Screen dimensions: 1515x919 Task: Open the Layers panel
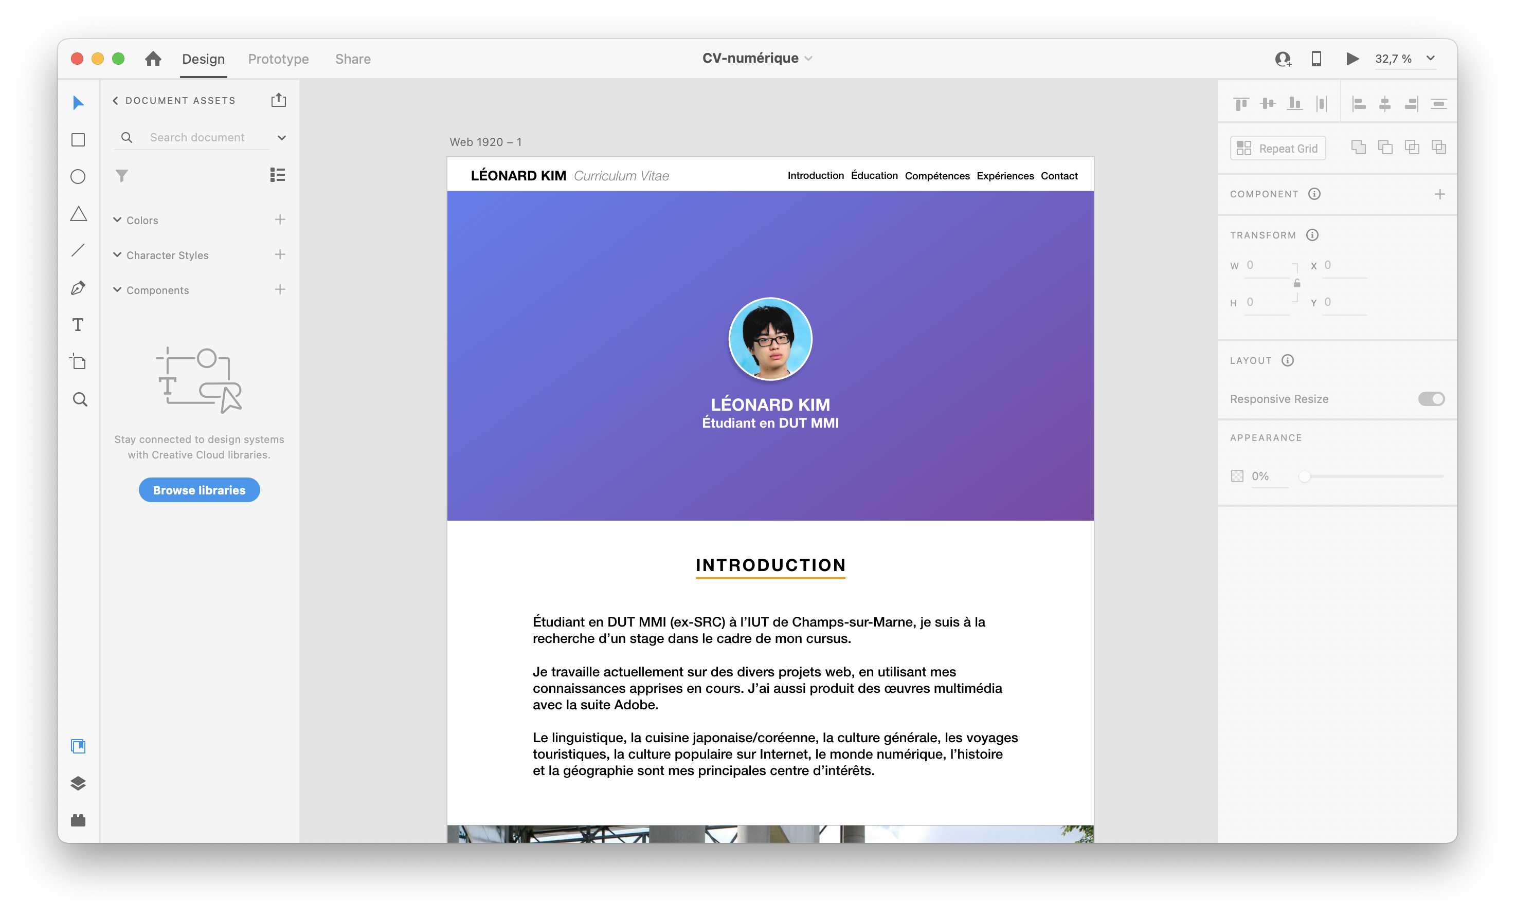pos(78,783)
